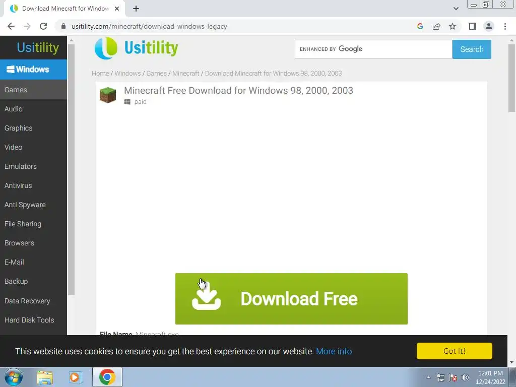
Task: Click the address bar URL
Action: point(149,26)
